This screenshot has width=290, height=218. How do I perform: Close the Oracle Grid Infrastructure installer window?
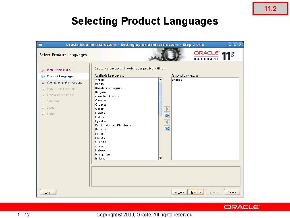click(x=240, y=45)
